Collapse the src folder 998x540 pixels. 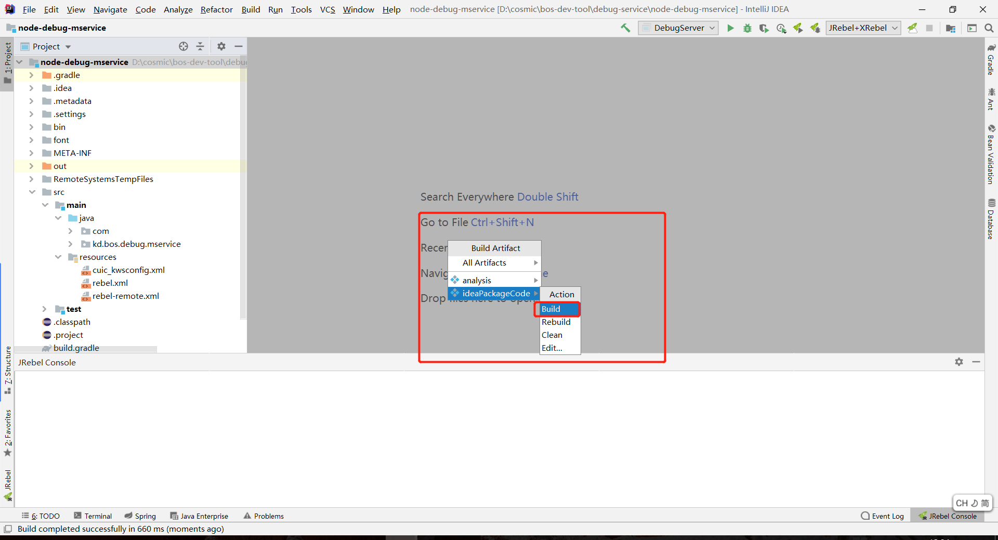[x=32, y=192]
